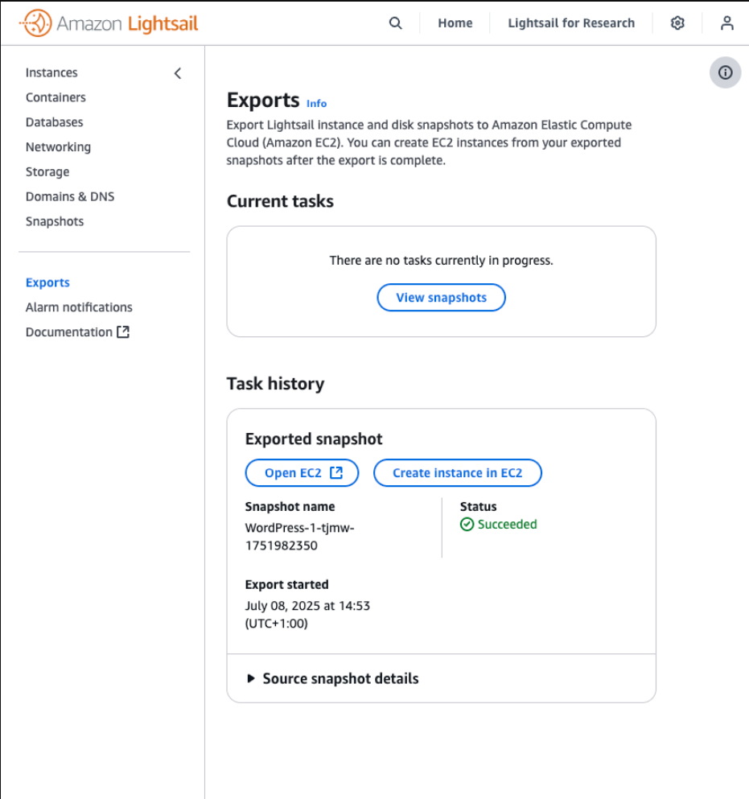Click Create instance in EC2 button

click(458, 473)
